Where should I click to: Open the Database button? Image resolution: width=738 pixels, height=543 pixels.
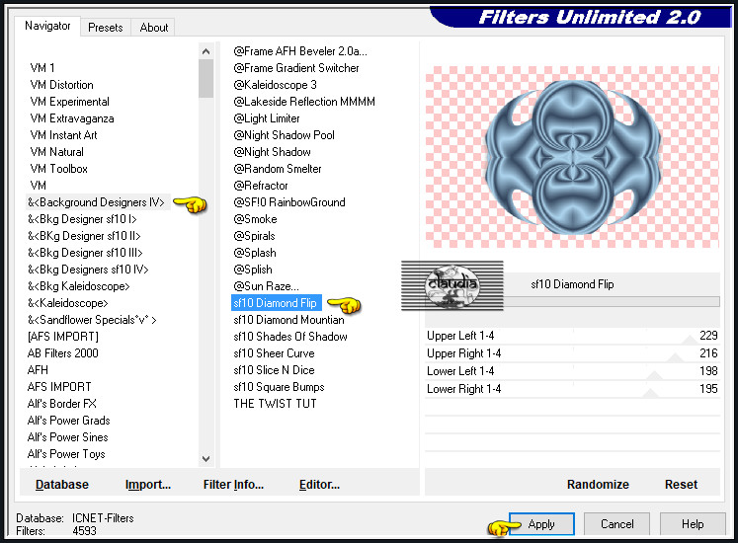62,484
